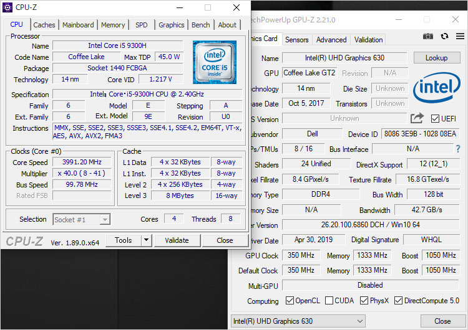
Task: Click the Multi-GPU Disabled field
Action: click(371, 285)
